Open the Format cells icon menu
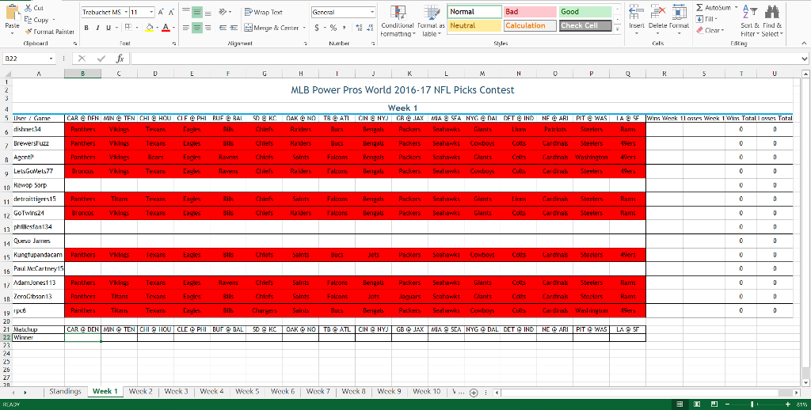This screenshot has width=811, height=410. coord(679,11)
